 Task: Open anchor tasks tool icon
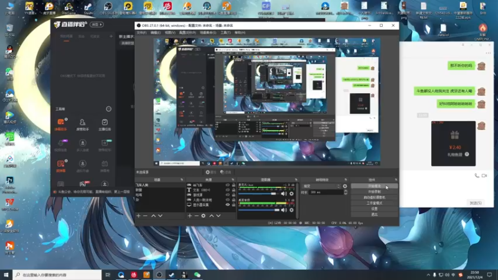pos(105,124)
